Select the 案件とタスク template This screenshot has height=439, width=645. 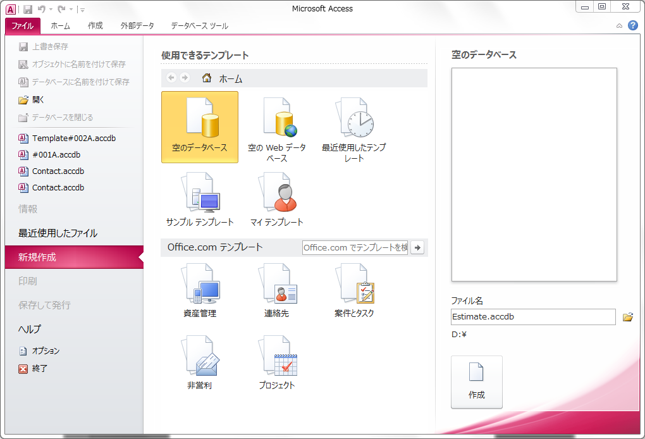point(353,290)
